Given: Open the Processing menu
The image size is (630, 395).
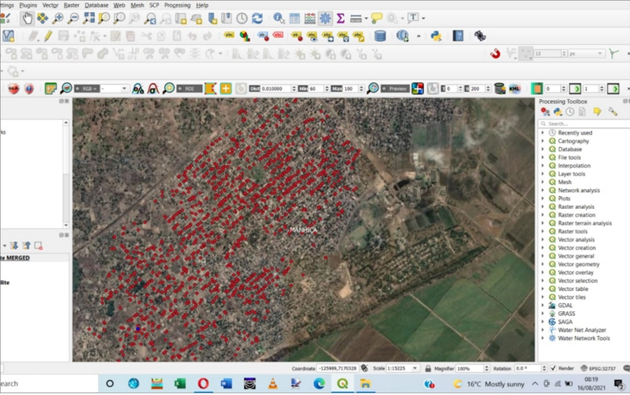Looking at the screenshot, I should (x=177, y=5).
